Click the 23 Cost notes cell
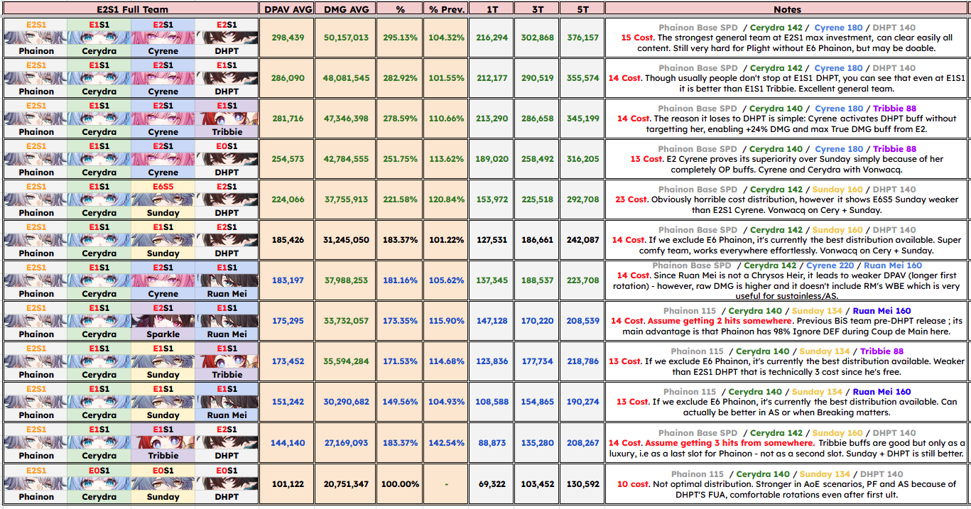The height and width of the screenshot is (509, 971). tap(787, 199)
